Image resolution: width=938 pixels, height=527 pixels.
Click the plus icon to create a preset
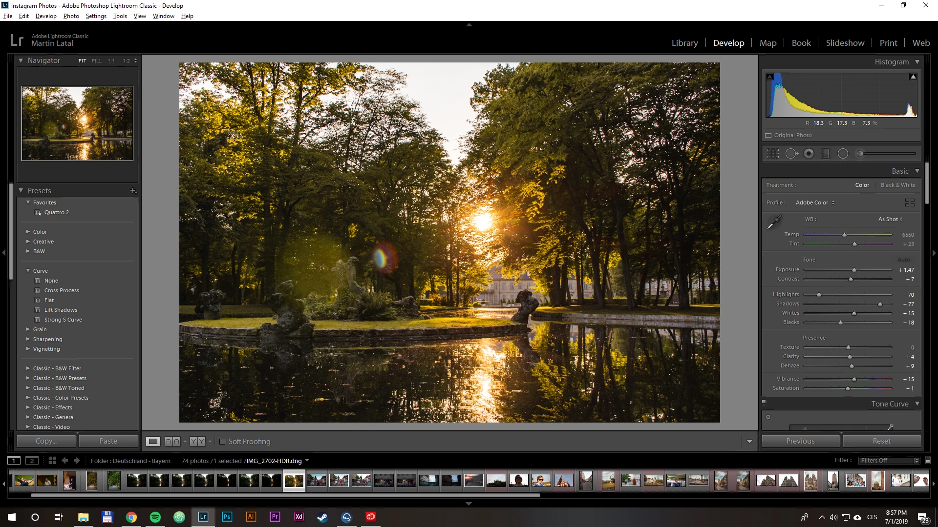point(133,191)
